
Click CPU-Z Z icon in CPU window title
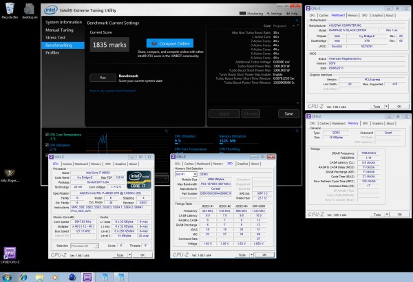[x=52, y=157]
